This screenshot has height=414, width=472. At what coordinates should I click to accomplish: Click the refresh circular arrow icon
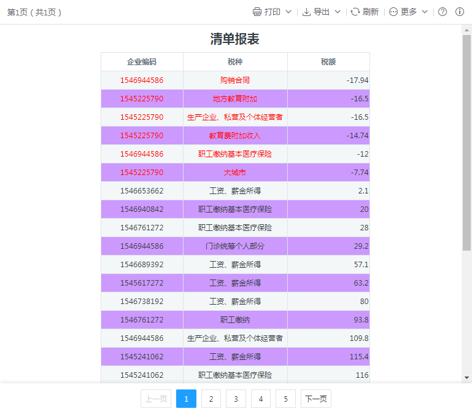(x=355, y=12)
